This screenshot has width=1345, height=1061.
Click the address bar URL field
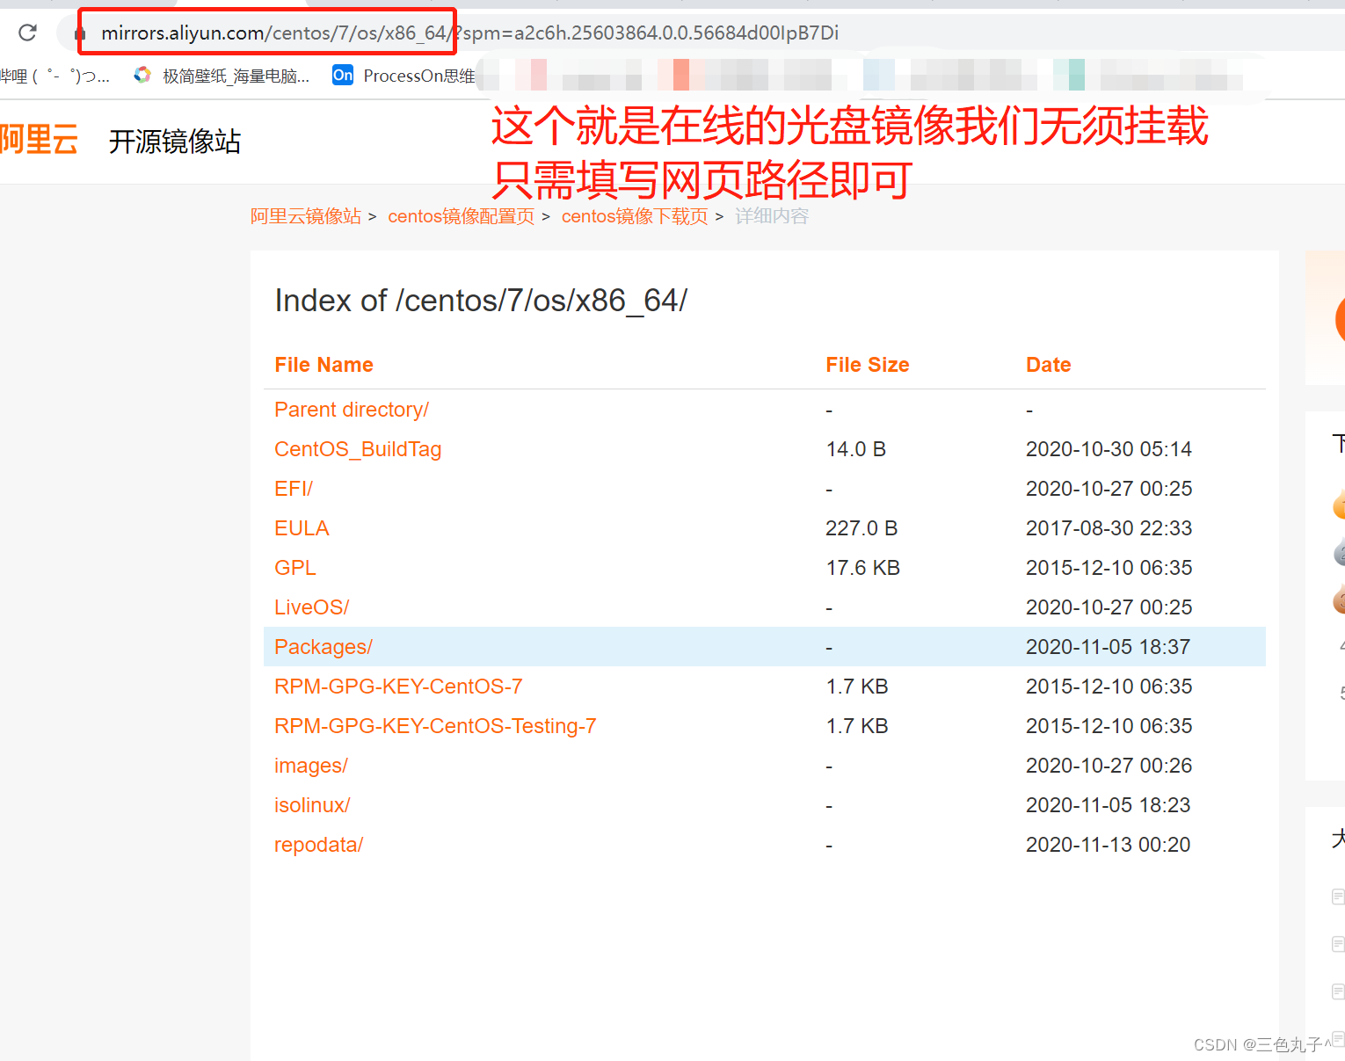[x=701, y=33]
